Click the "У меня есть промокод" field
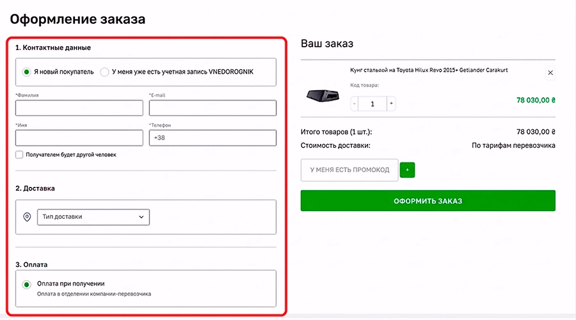576x320 pixels. pyautogui.click(x=349, y=170)
